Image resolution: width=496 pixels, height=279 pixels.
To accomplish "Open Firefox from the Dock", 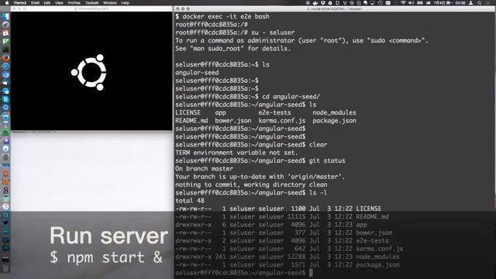I will click(5, 57).
